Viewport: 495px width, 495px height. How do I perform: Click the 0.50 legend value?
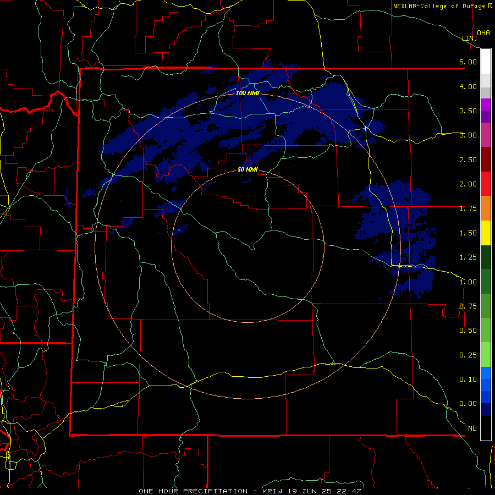(468, 331)
